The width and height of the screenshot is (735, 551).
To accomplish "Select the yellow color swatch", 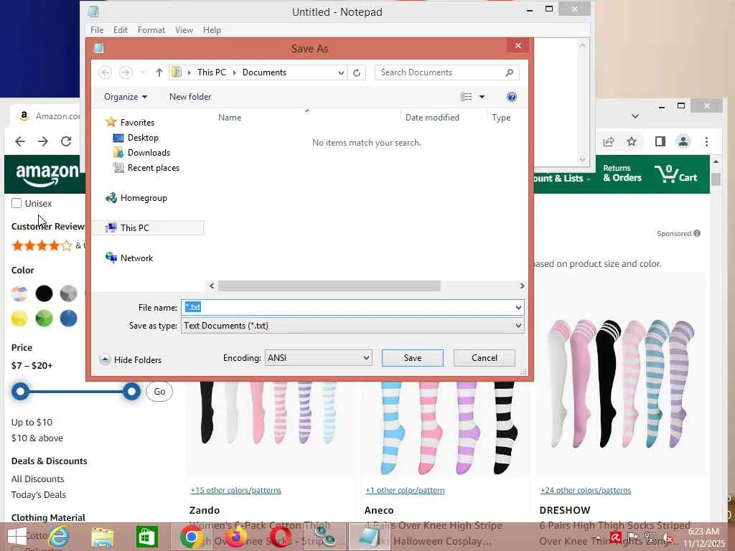I will point(19,319).
